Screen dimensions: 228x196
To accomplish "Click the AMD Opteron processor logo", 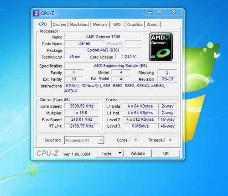I will (161, 47).
